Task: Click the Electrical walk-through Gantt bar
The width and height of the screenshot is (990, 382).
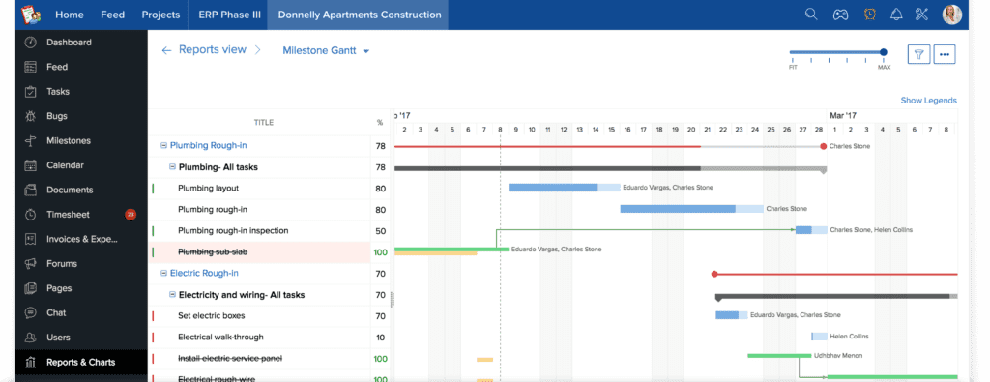Action: coord(820,337)
